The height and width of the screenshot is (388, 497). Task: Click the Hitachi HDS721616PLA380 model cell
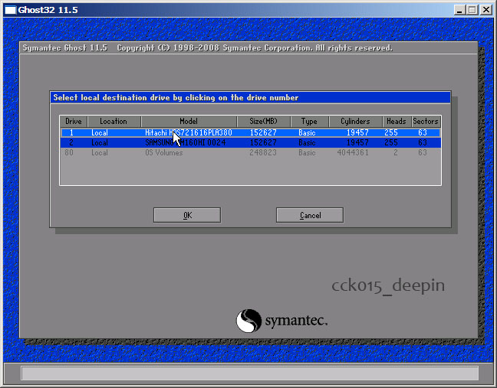tap(189, 132)
